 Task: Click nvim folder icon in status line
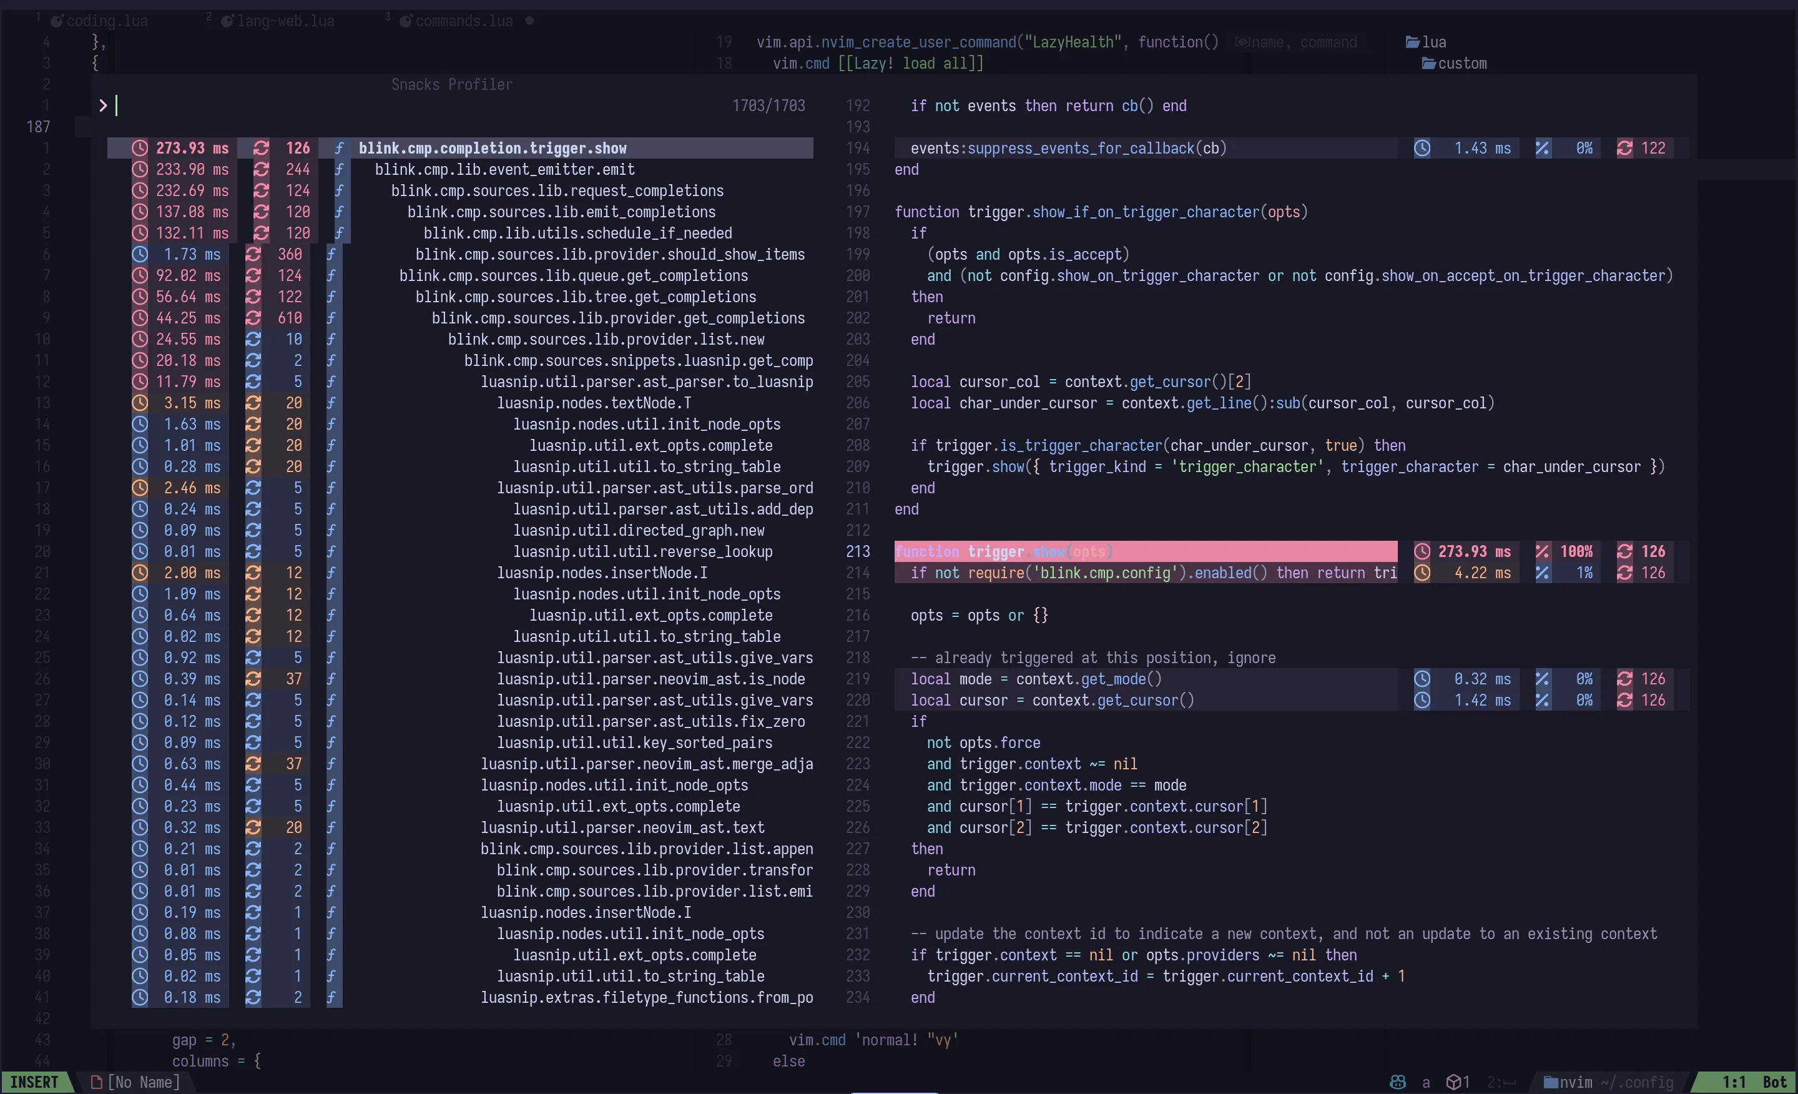[x=1551, y=1082]
